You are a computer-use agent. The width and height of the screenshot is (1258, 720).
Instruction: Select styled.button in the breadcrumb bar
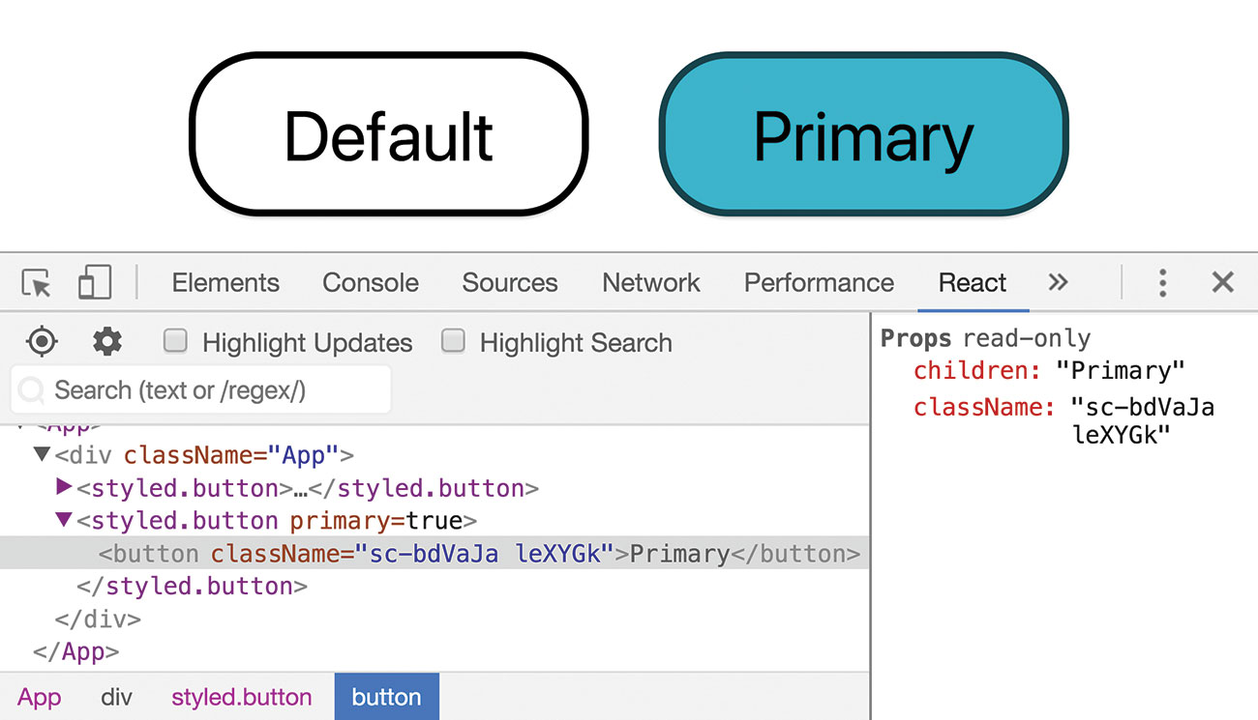click(x=241, y=697)
